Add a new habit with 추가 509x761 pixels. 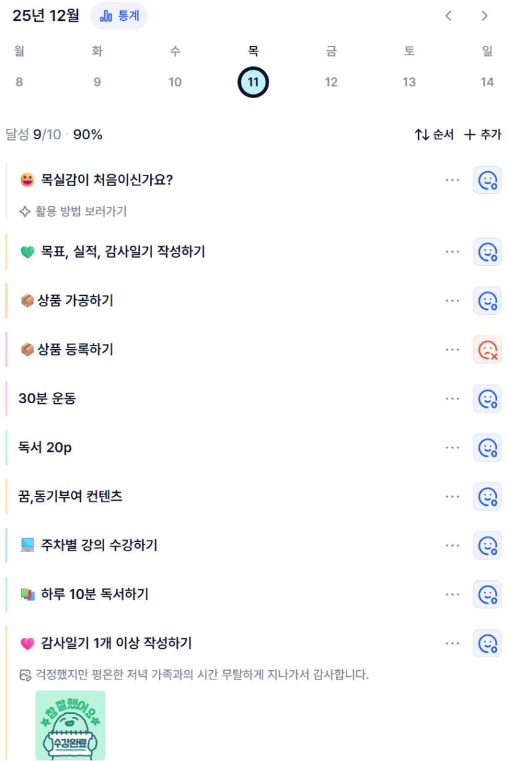483,135
